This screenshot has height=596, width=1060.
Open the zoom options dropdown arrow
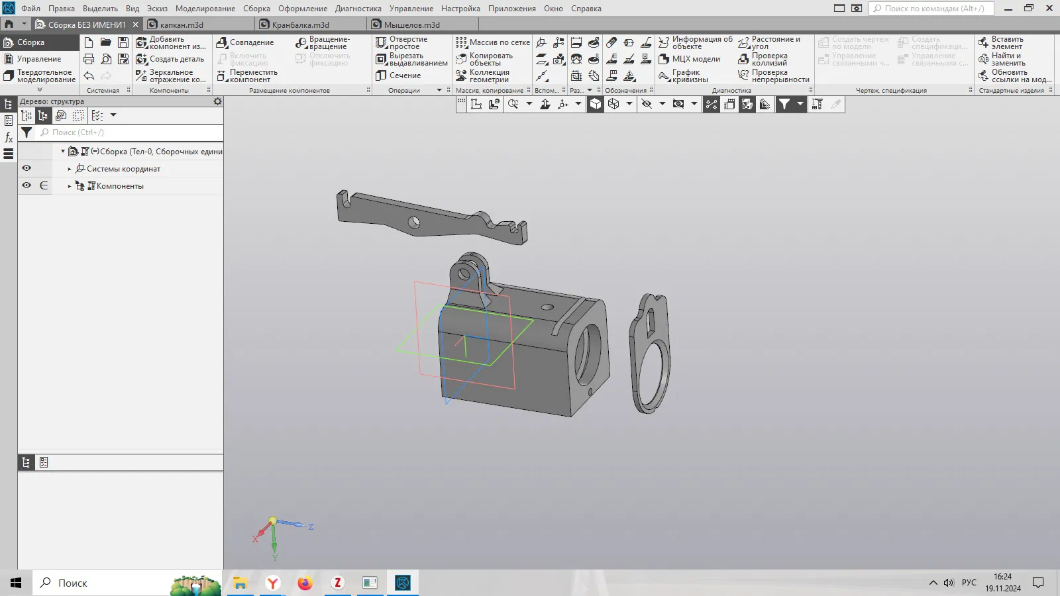coord(529,104)
